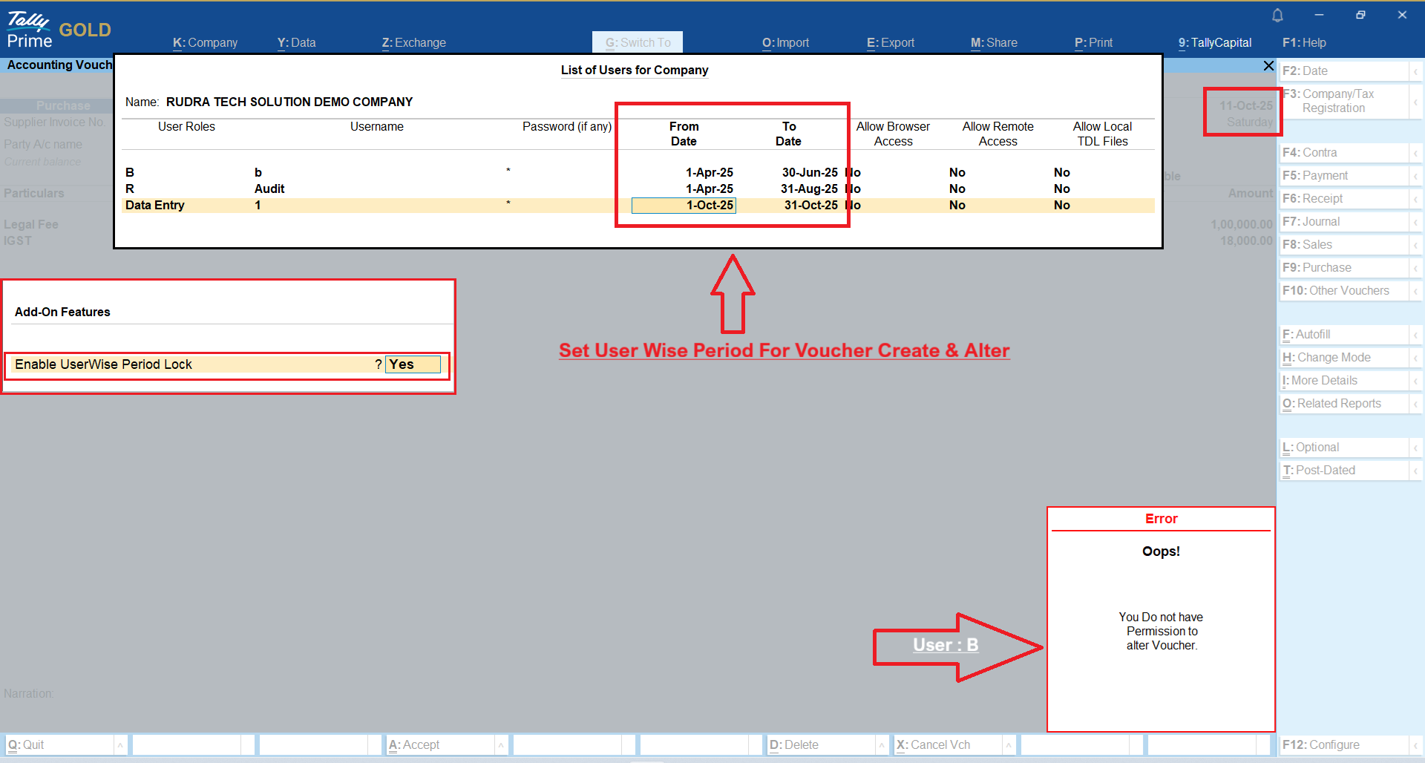1425x763 pixels.
Task: Expand the chevron beside F2: Date
Action: click(x=1415, y=71)
